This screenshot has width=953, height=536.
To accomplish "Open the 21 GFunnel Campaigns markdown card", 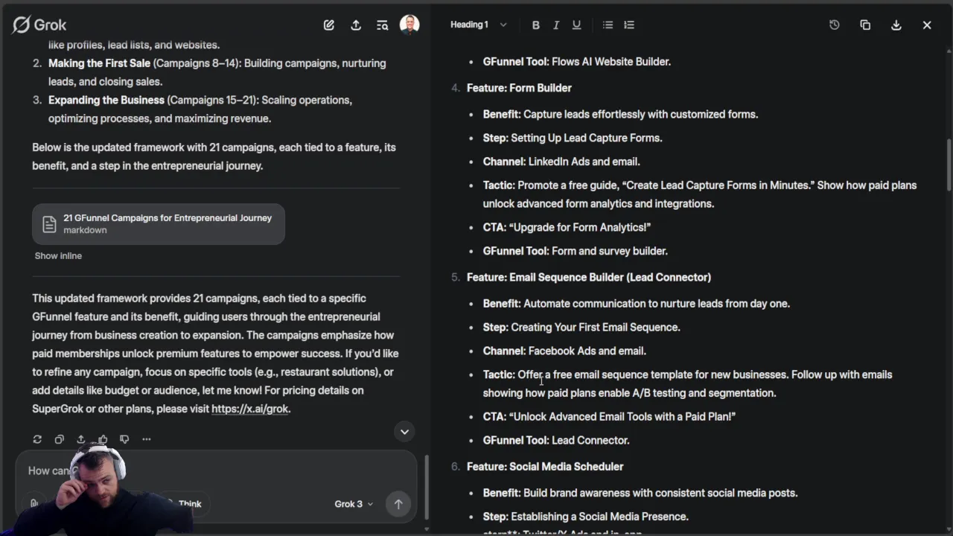I will (x=159, y=224).
